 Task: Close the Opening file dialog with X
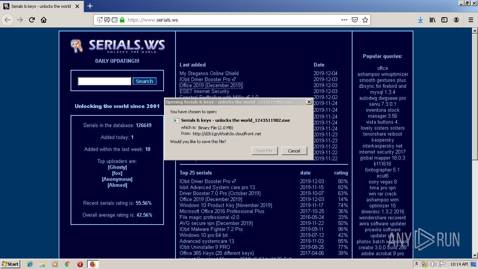[x=309, y=102]
